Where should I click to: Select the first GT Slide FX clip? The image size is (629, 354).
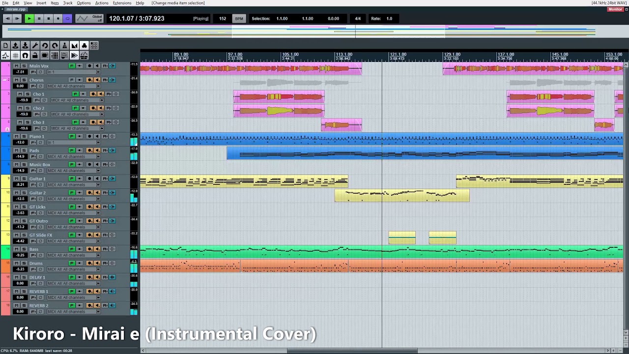[402, 238]
